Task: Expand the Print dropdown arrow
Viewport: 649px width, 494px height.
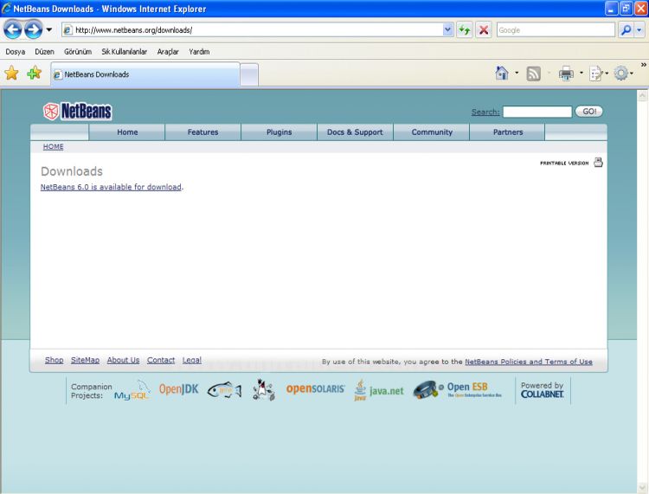Action: pyautogui.click(x=582, y=74)
